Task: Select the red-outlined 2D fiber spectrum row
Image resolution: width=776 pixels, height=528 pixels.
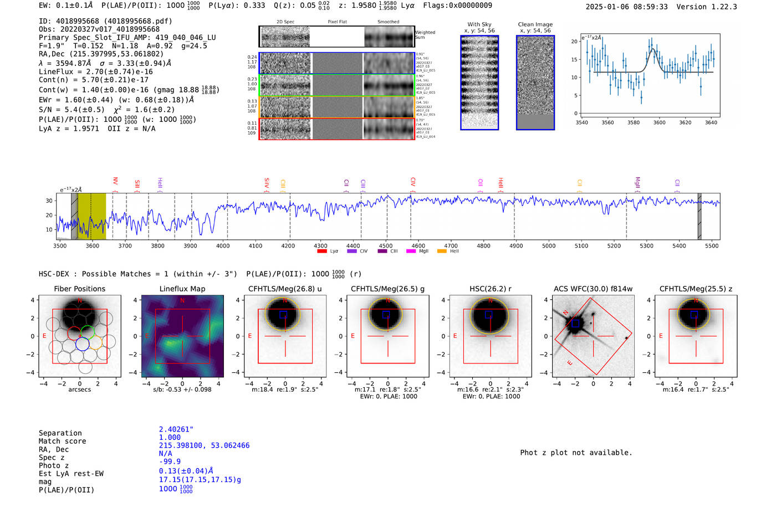Action: (x=336, y=129)
